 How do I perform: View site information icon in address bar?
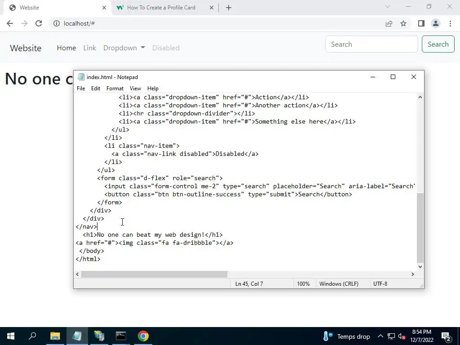point(56,23)
